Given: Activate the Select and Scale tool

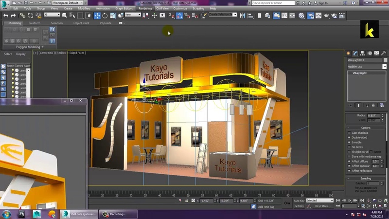Looking at the screenshot, I should [x=113, y=16].
